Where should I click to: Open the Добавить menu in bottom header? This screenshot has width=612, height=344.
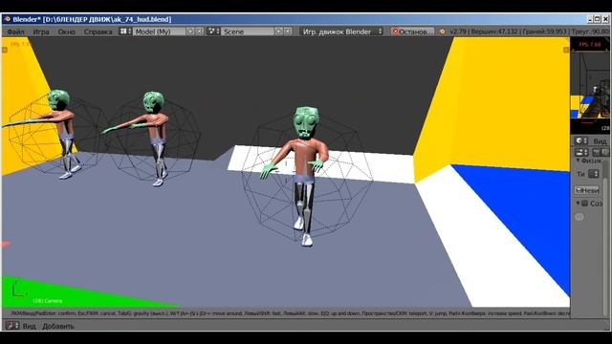pos(58,326)
